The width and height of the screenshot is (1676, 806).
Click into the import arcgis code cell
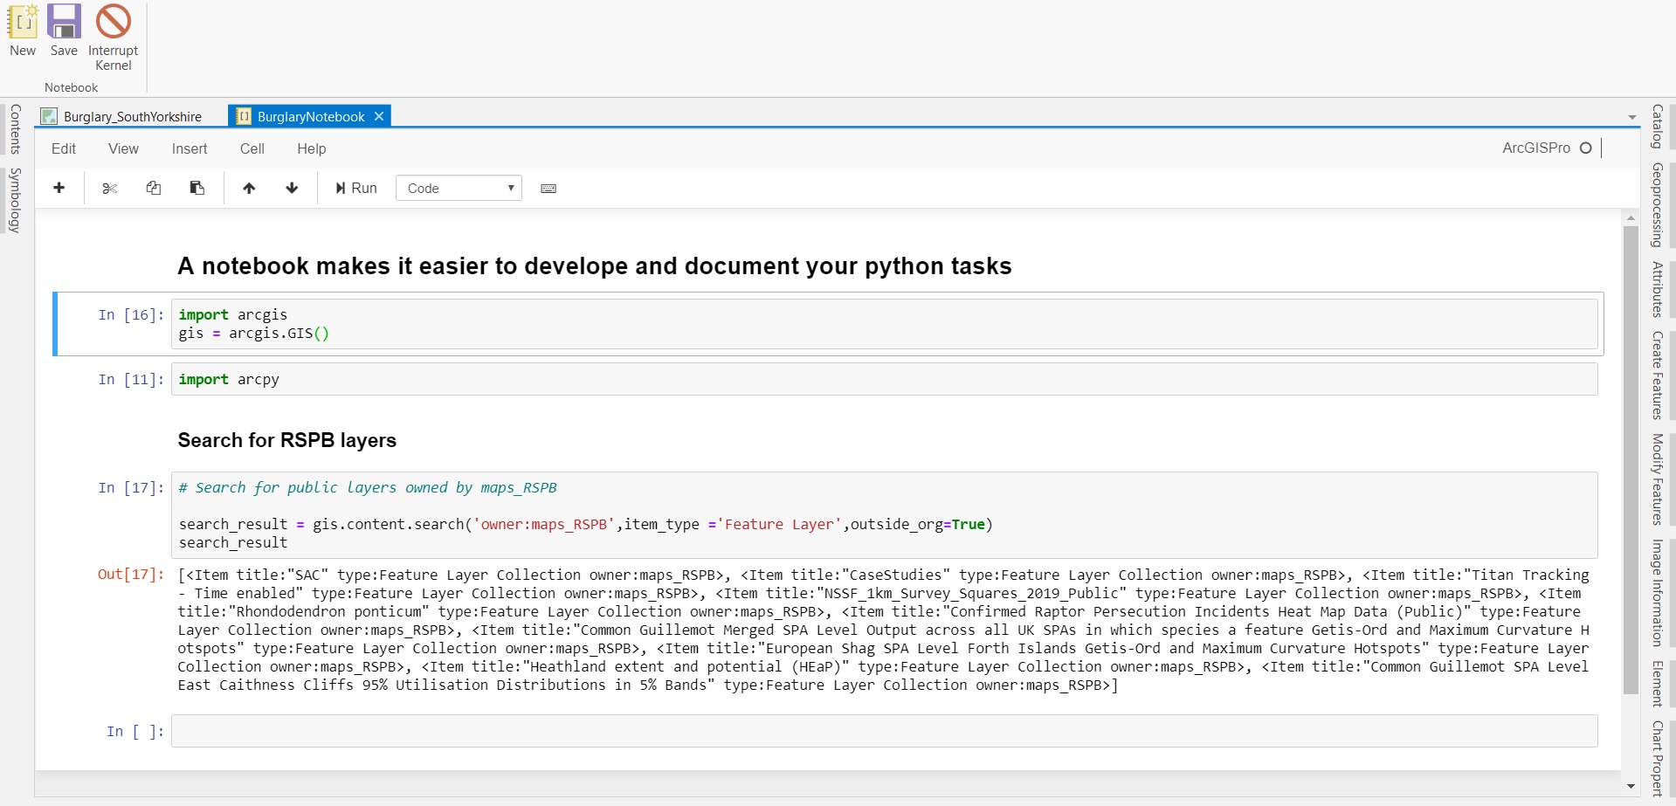(885, 324)
